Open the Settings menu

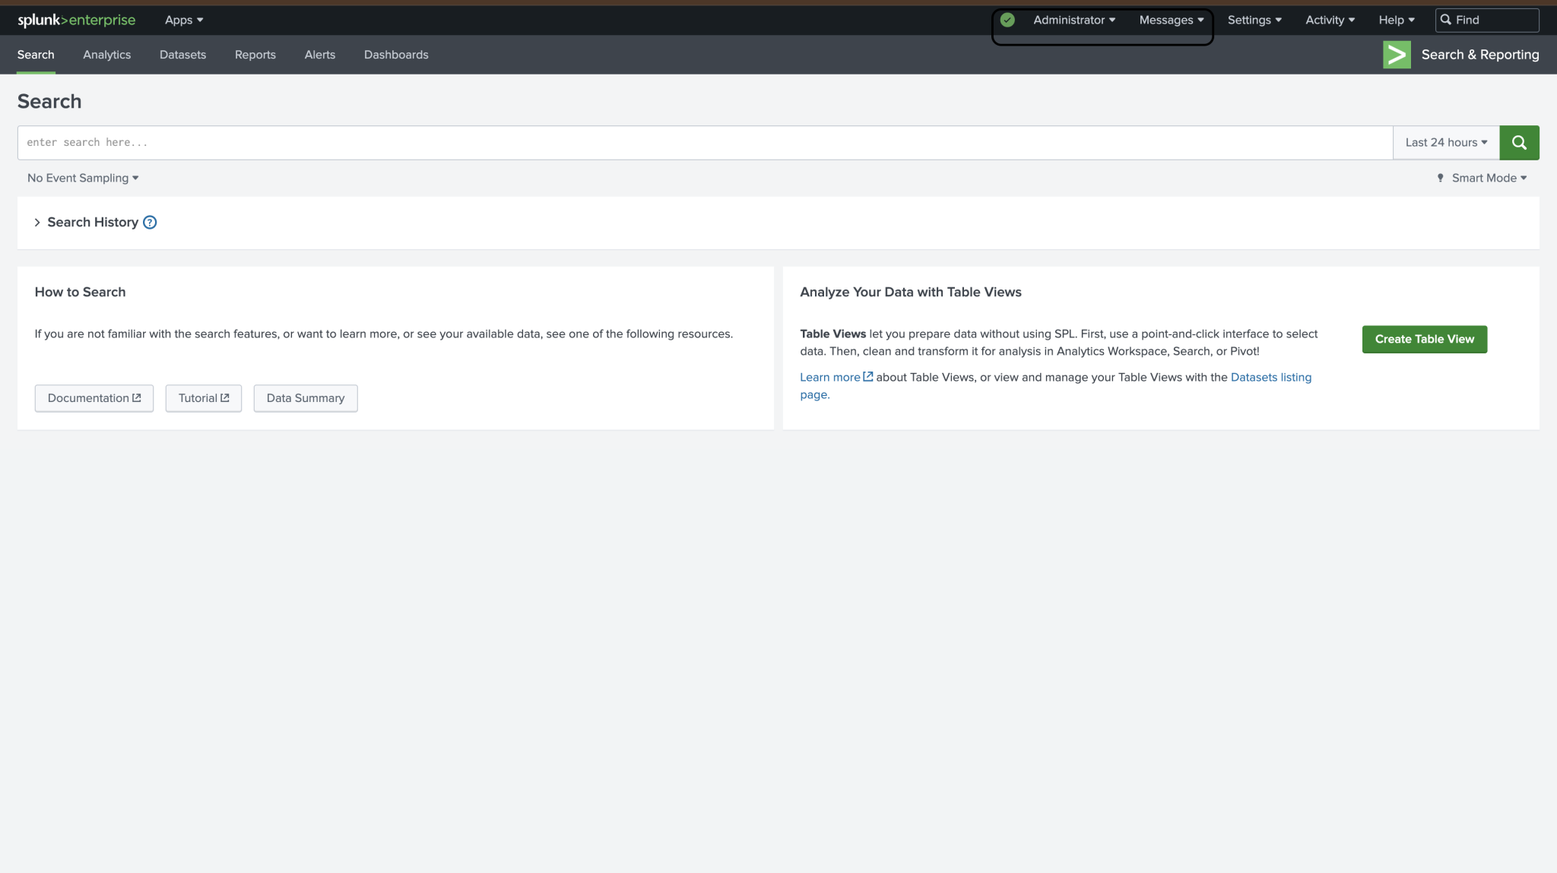coord(1253,20)
